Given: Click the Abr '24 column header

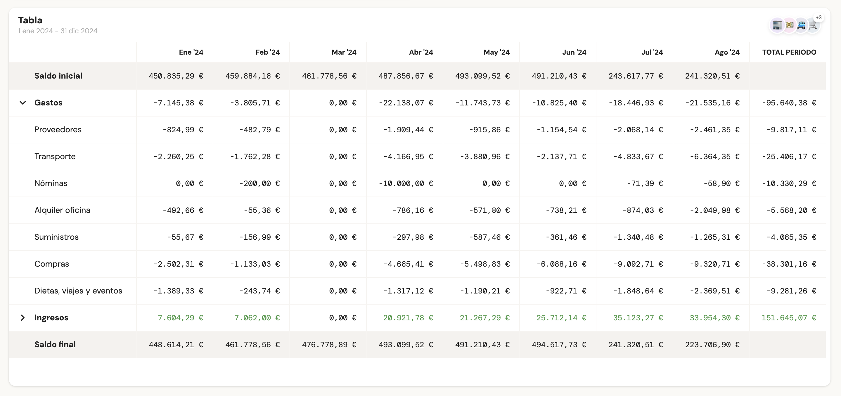Looking at the screenshot, I should tap(421, 52).
